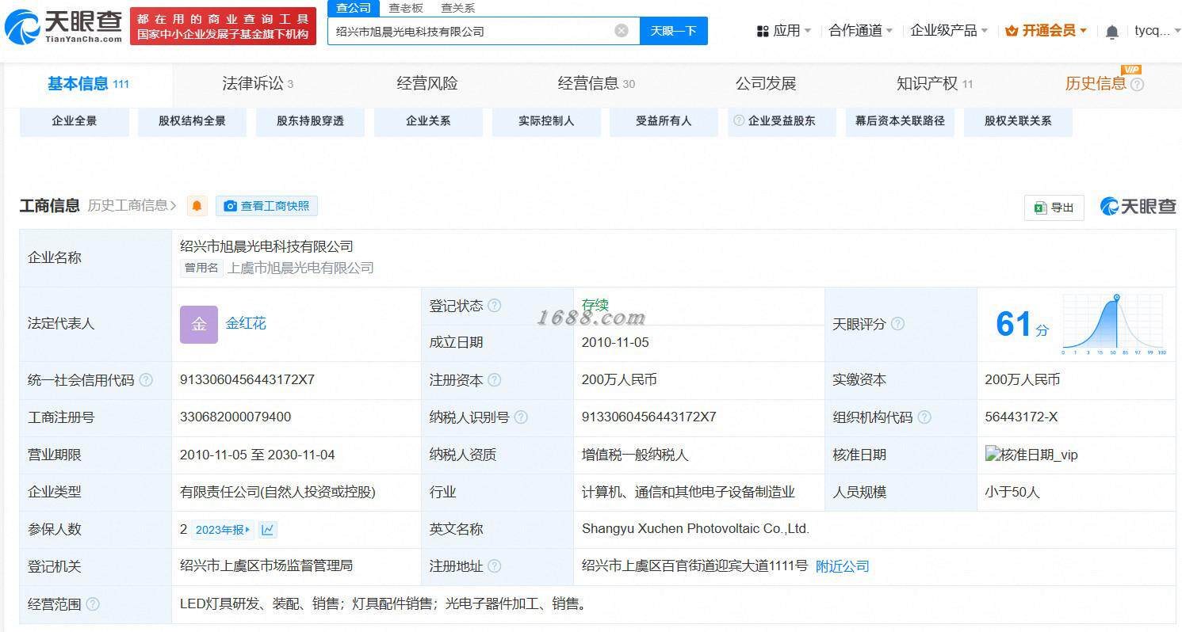
Task: Click the orange alert bell next to 历史工商信息
Action: tap(197, 206)
